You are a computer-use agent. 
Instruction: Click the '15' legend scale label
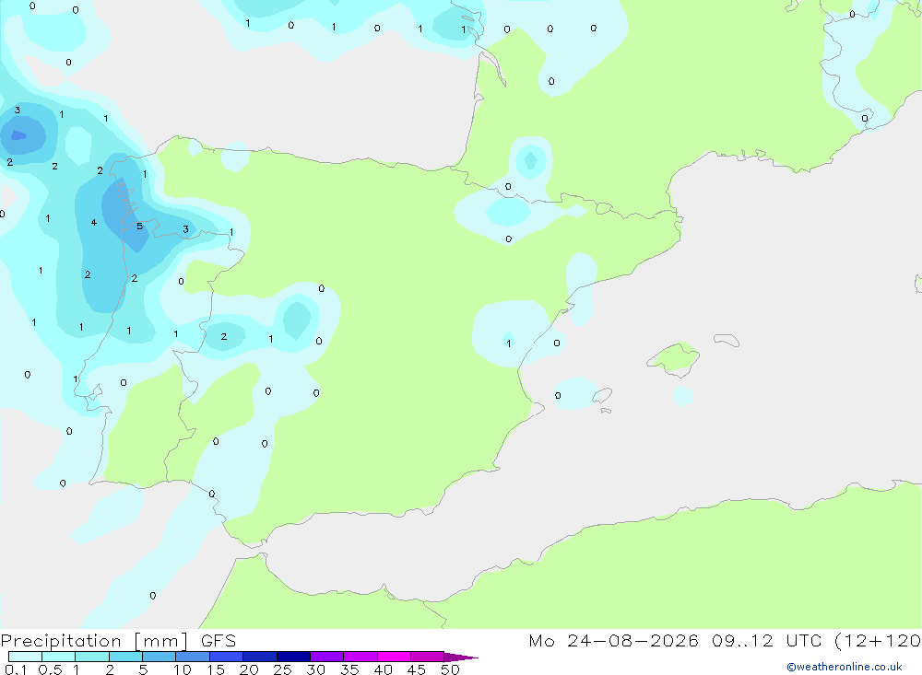tap(216, 669)
